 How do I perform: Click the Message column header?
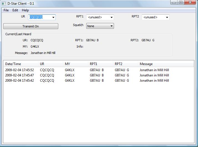(166, 64)
